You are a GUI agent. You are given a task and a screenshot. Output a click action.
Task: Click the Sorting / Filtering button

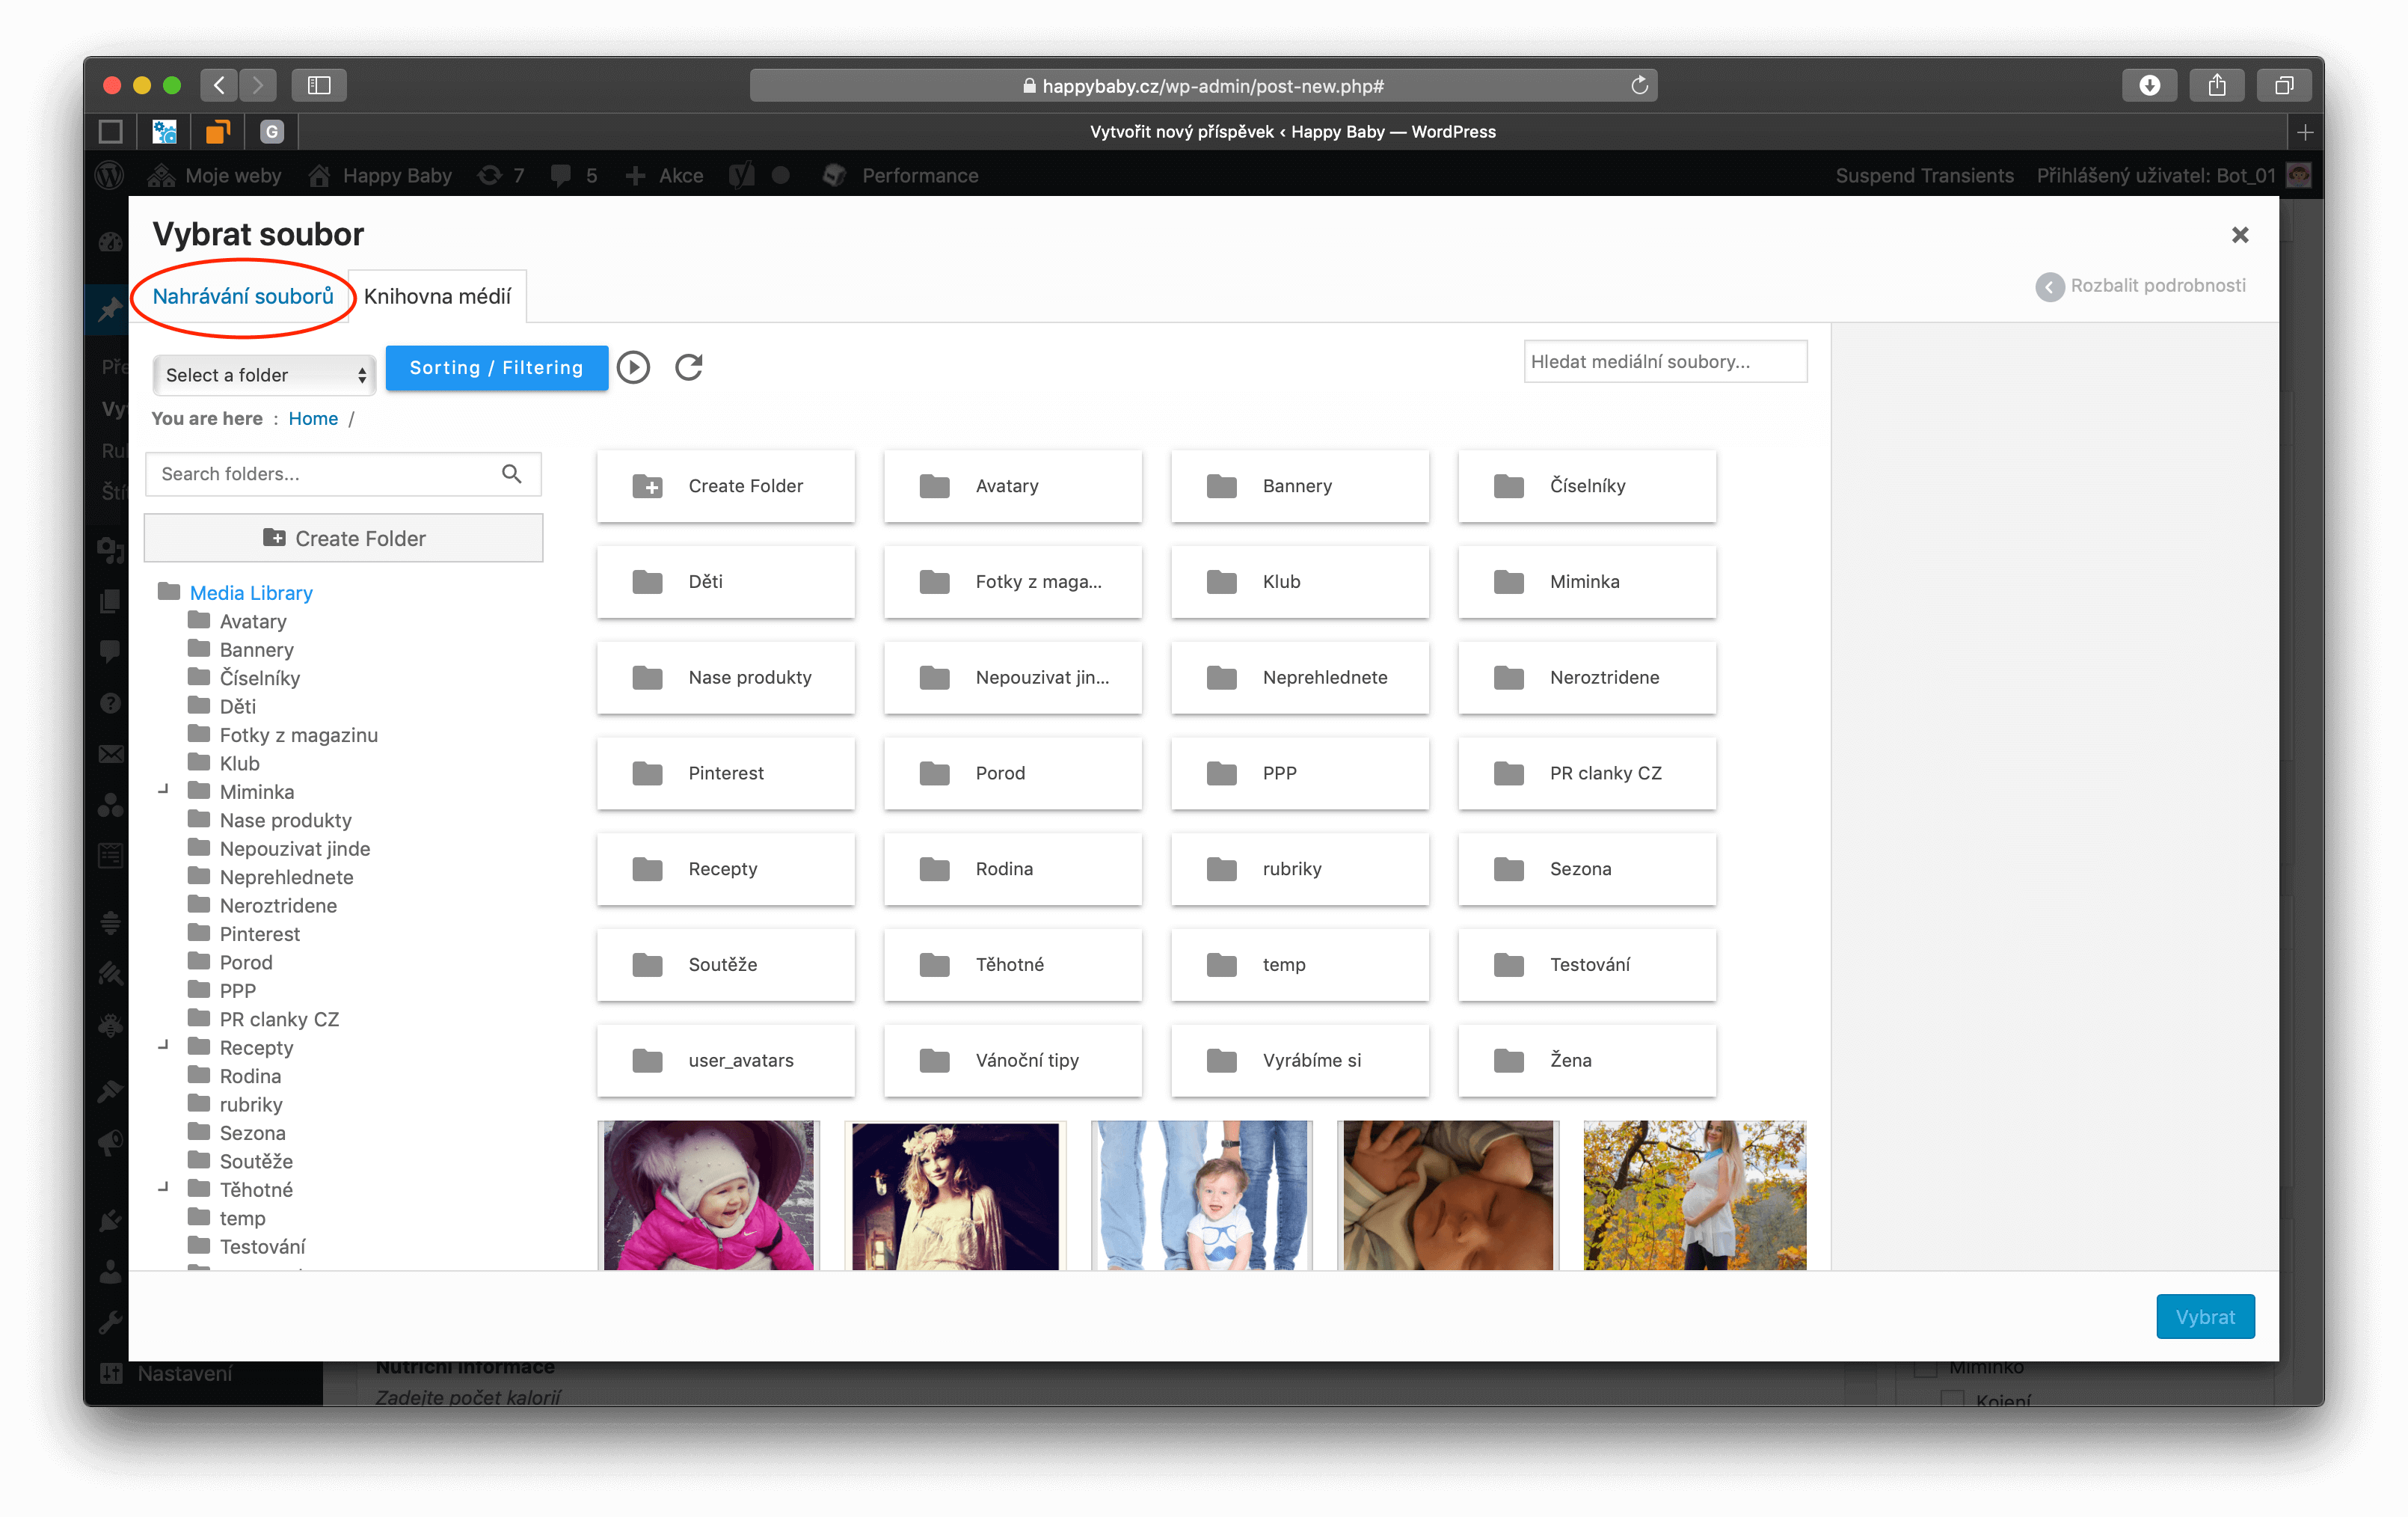click(496, 368)
